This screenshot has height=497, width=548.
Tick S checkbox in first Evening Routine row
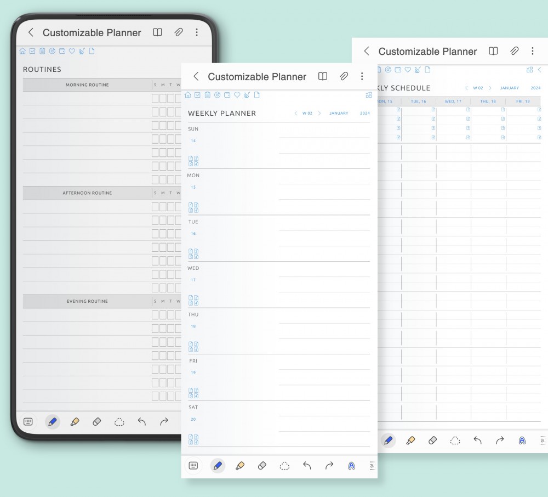point(155,315)
